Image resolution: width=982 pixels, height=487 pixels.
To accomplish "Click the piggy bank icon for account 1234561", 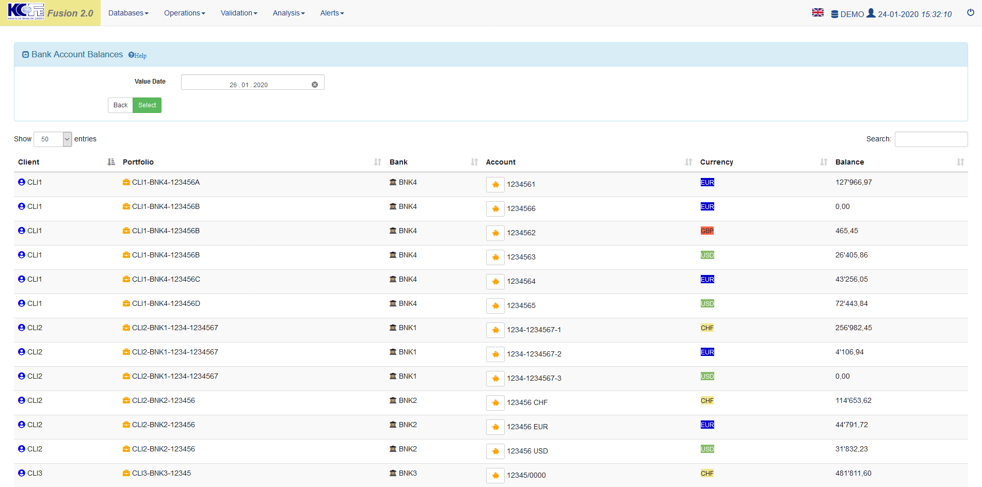I will (495, 185).
